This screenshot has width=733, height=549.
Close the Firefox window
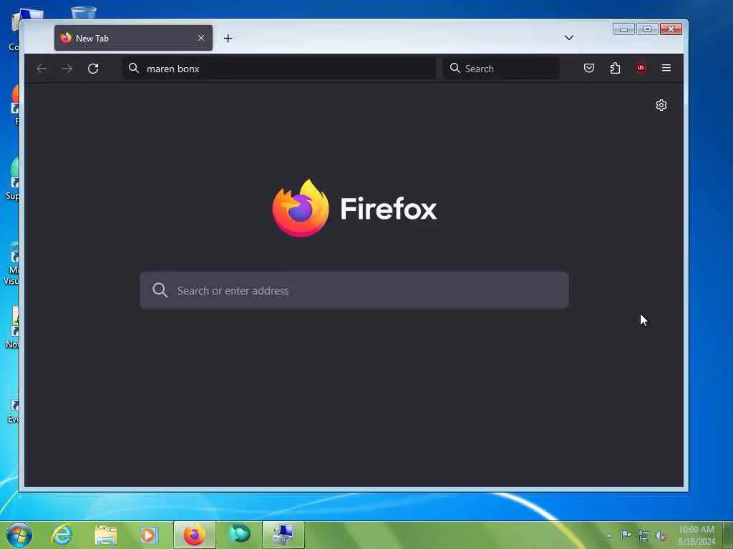click(x=671, y=29)
